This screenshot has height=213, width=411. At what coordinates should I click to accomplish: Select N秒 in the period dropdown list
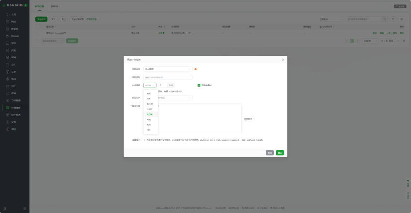tap(151, 130)
